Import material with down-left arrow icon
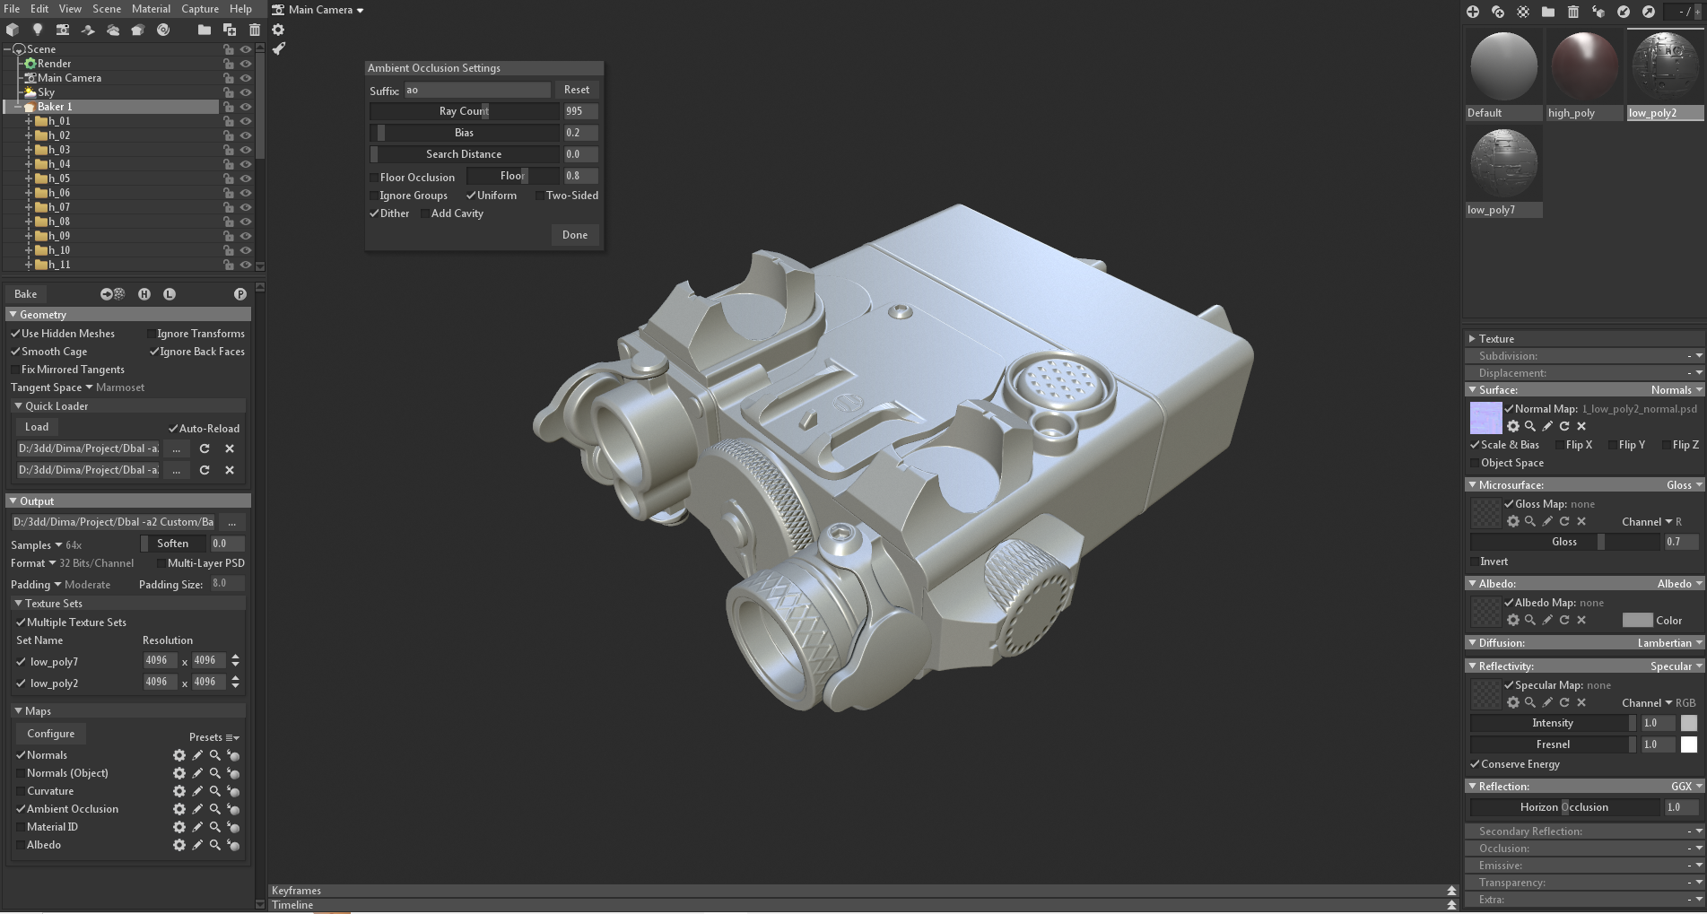1707x914 pixels. (1624, 12)
